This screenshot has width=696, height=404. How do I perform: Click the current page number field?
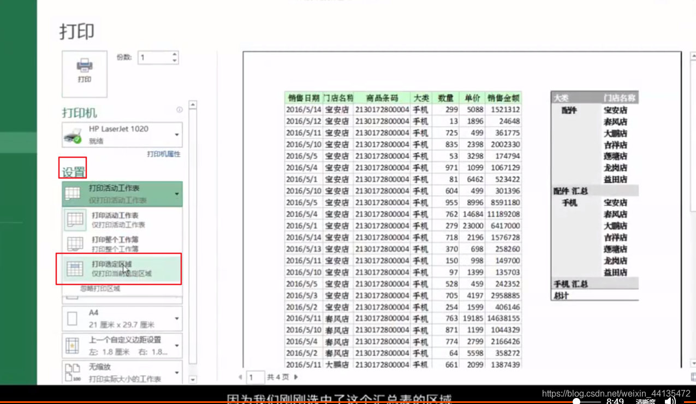254,377
